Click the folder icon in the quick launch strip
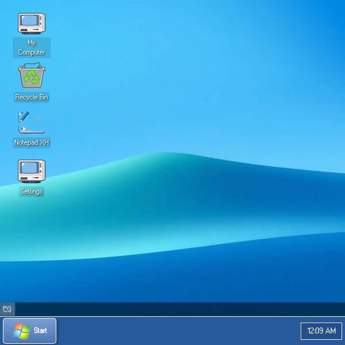The width and height of the screenshot is (345, 345). coord(7,309)
